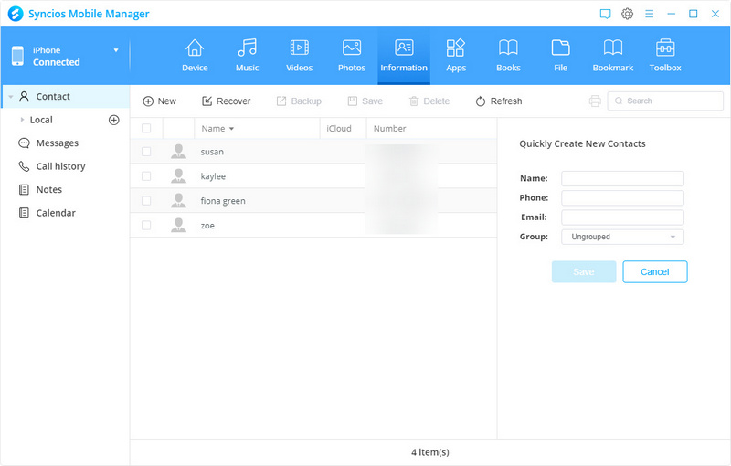Open the Bookmark section
The width and height of the screenshot is (731, 466).
click(613, 56)
